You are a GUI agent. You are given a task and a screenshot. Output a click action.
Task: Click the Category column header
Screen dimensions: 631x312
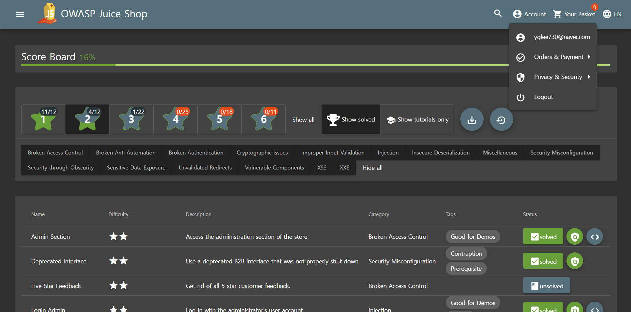[379, 214]
